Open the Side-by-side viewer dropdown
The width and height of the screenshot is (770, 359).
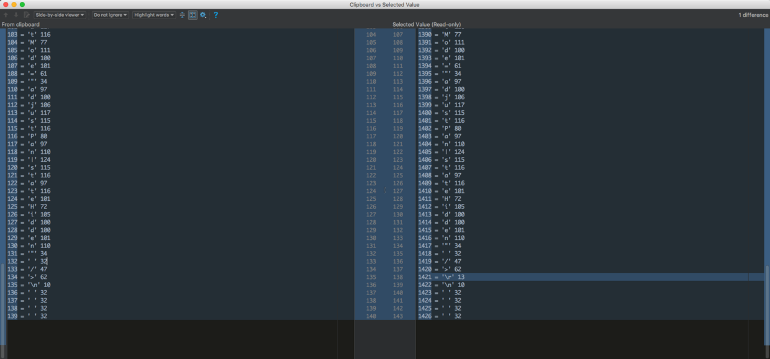tap(60, 15)
